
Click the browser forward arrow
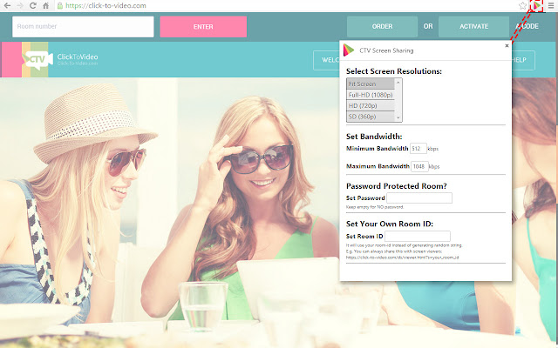click(20, 6)
